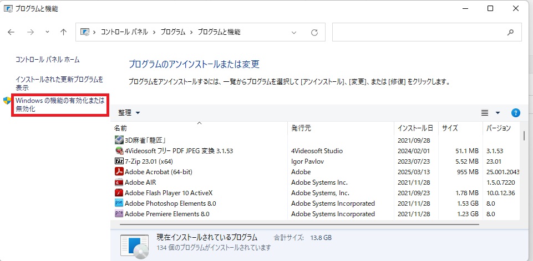
Task: Focus the search box
Action: (x=427, y=32)
